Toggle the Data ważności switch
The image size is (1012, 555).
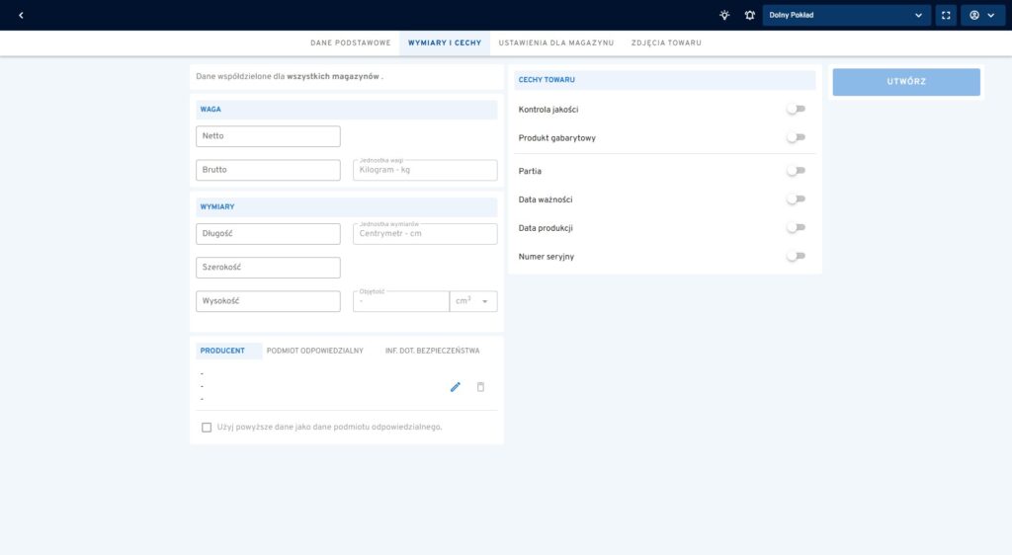pyautogui.click(x=796, y=199)
